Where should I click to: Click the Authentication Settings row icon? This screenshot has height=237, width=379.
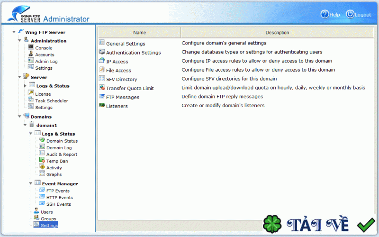[102, 52]
